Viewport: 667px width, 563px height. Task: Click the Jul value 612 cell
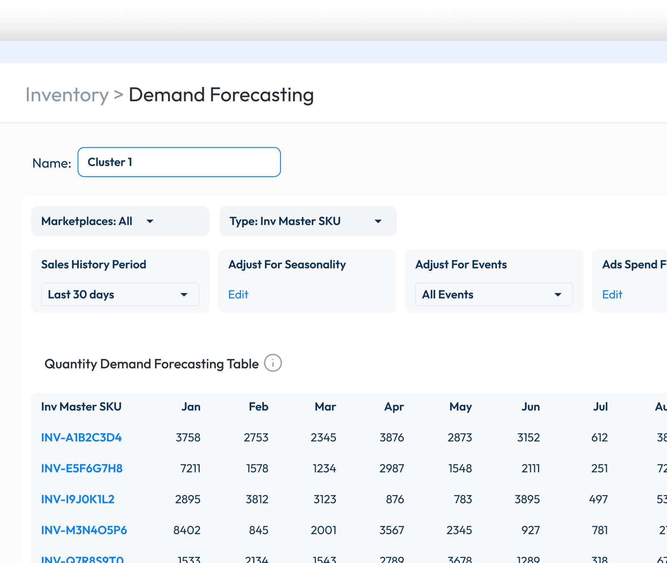(x=599, y=438)
